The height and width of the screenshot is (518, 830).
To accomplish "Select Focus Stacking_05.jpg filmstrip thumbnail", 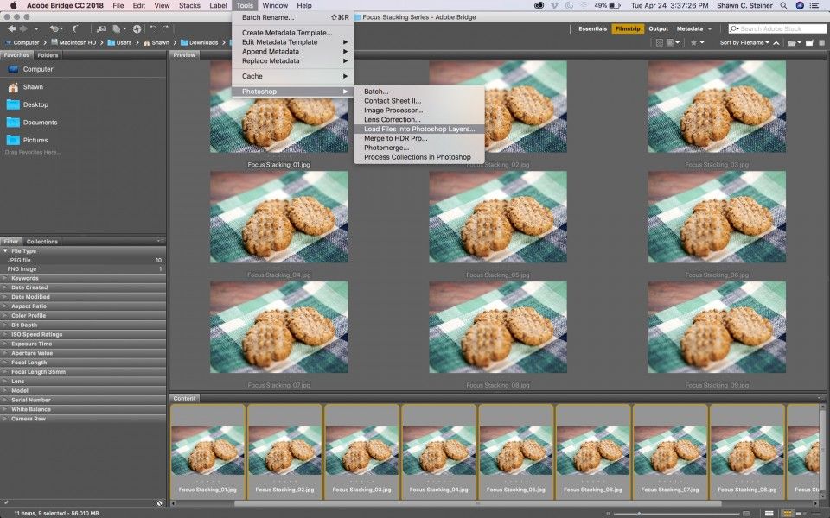I will click(x=516, y=452).
